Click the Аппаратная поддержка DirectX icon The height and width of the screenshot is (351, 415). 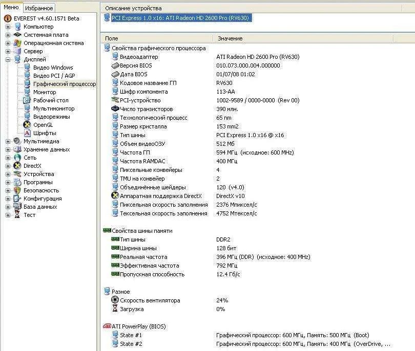point(115,196)
